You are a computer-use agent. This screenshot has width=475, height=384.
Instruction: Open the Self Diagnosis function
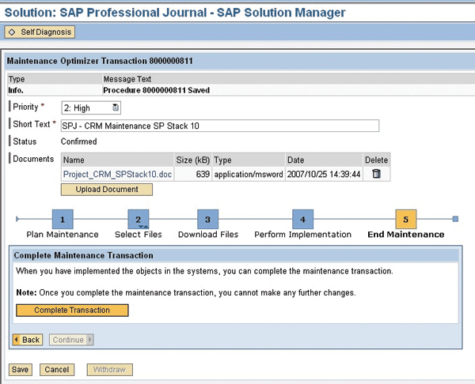40,32
